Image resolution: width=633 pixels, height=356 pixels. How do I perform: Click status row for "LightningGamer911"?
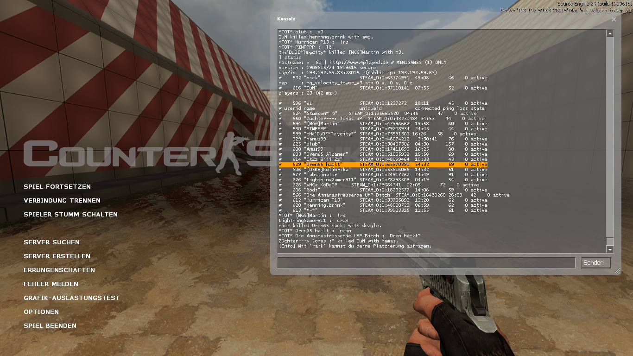383,180
